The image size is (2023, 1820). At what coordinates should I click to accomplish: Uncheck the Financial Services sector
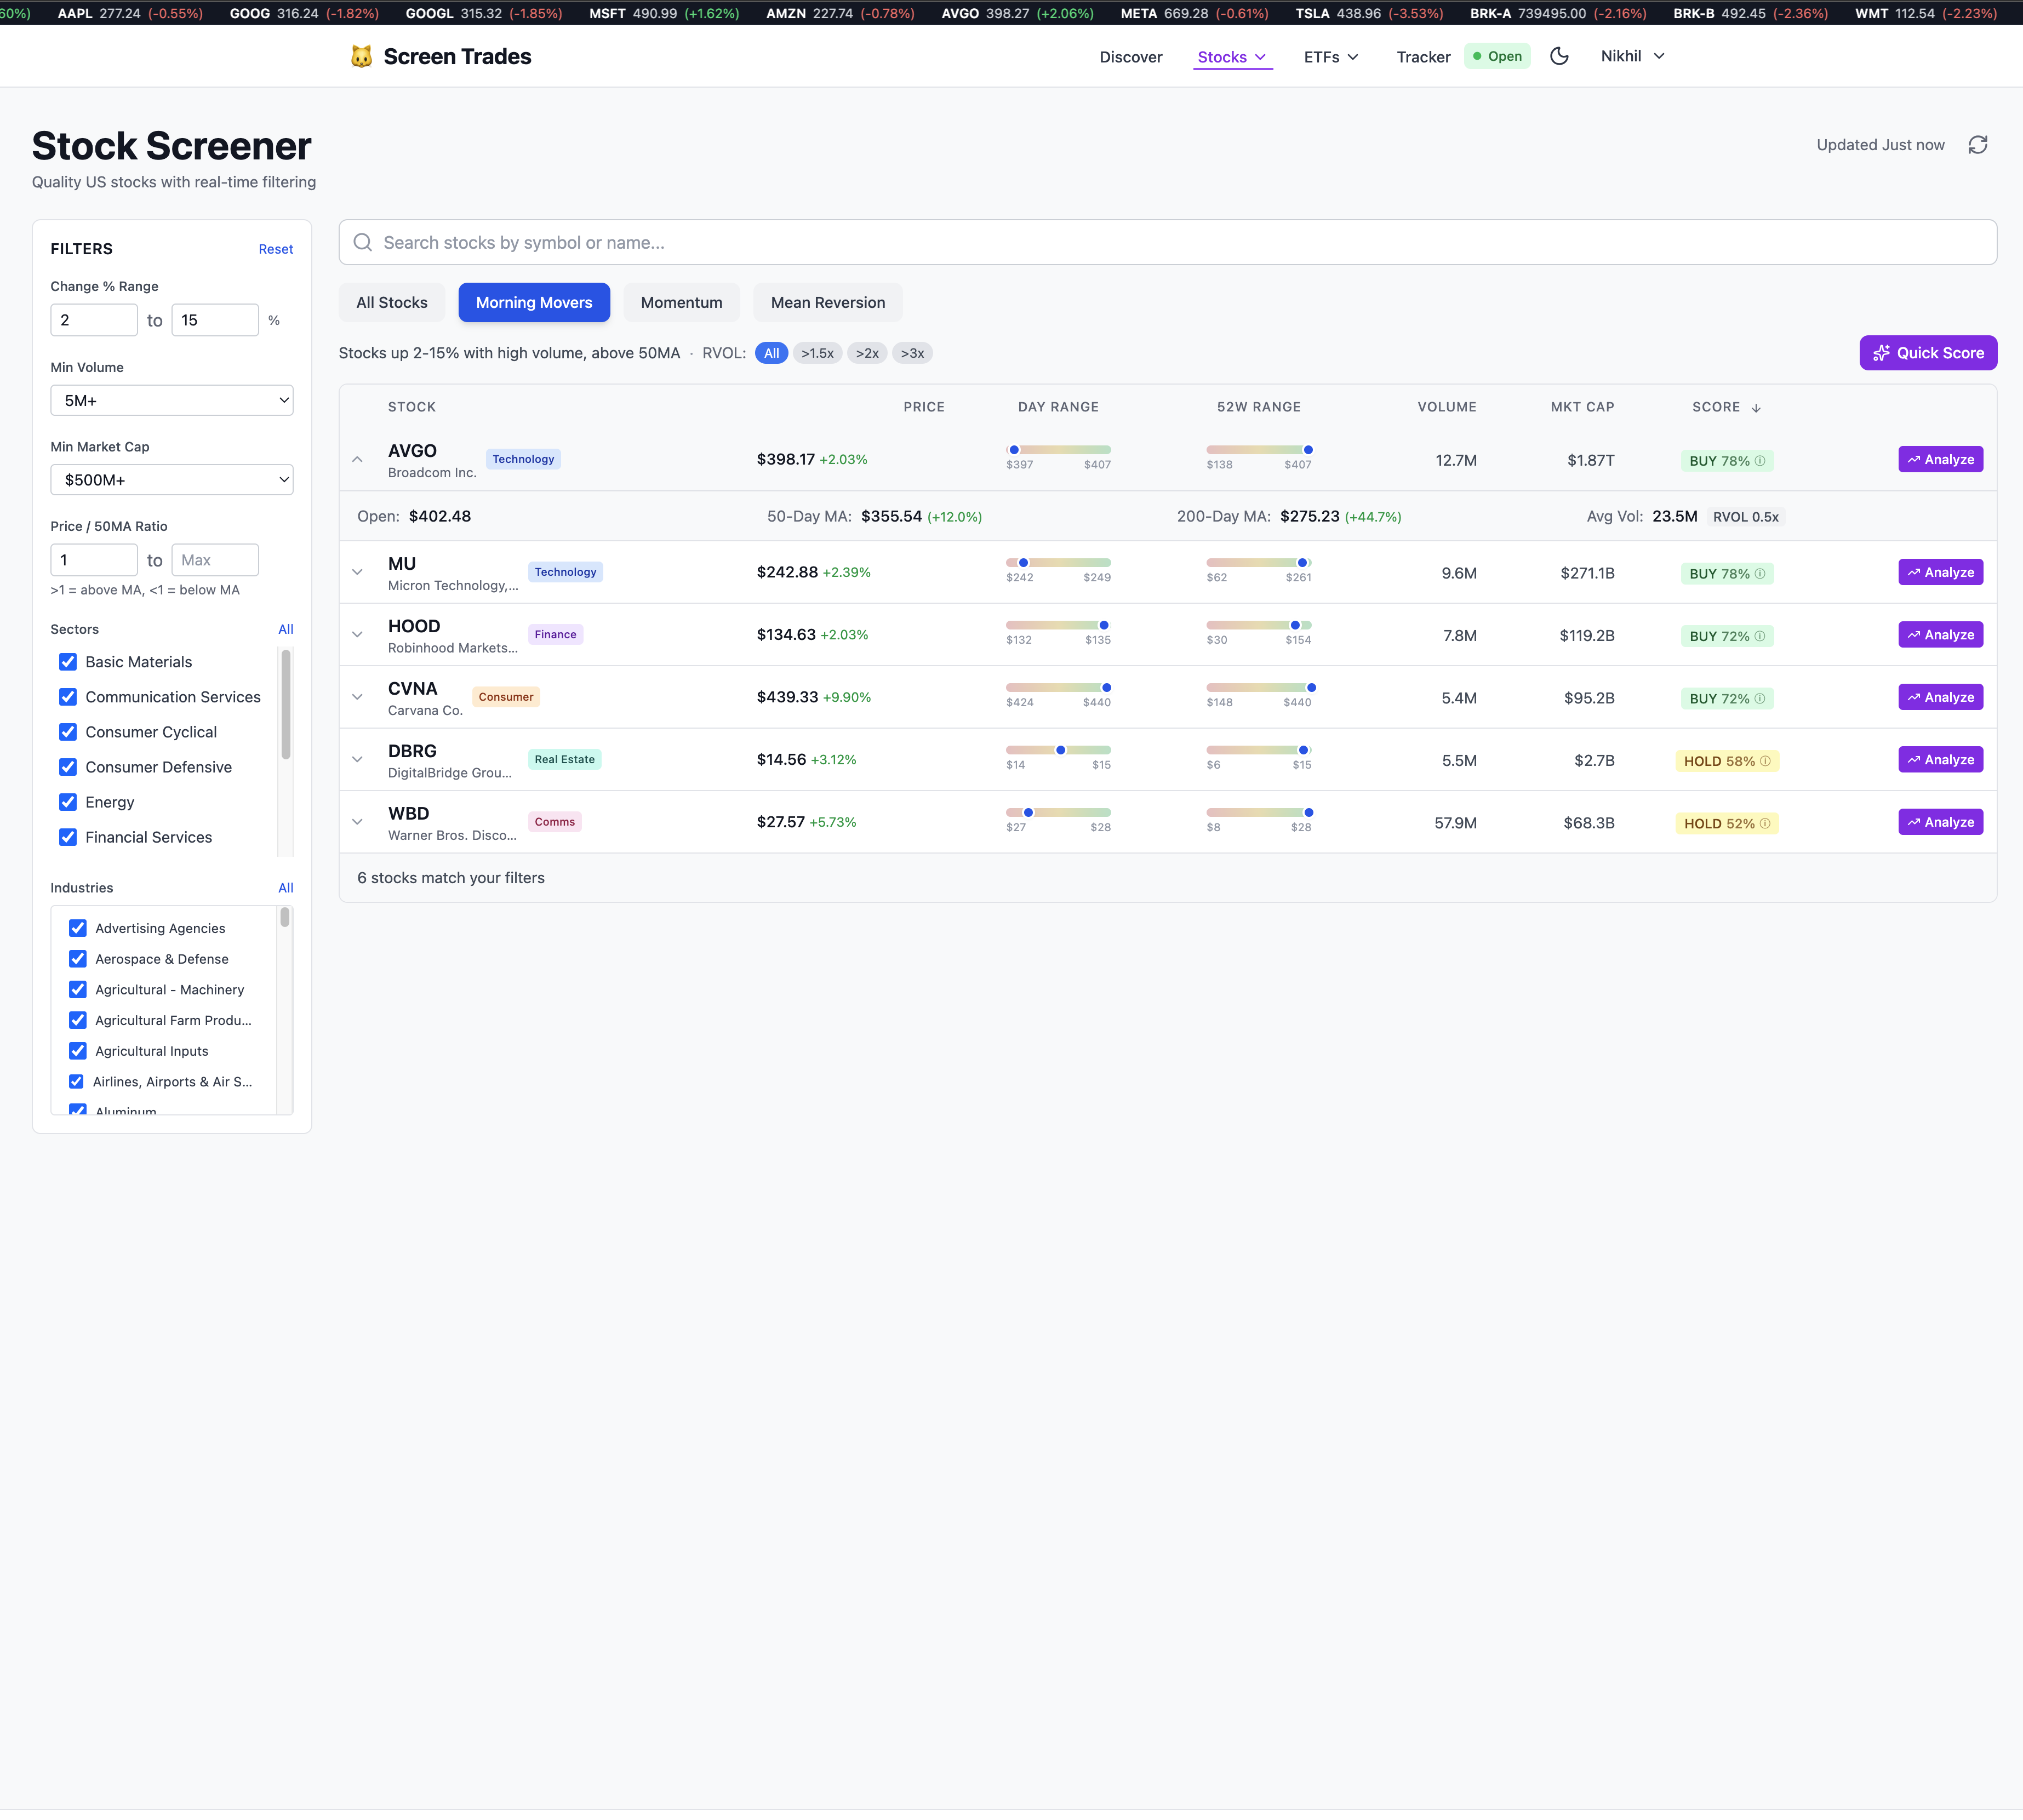tap(68, 837)
